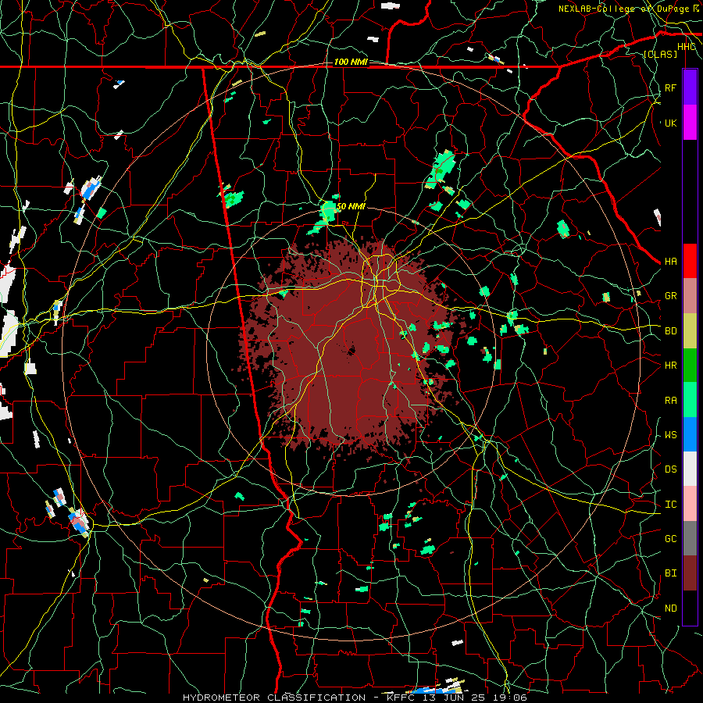Click the '50 NMI' range ring label
This screenshot has width=703, height=703.
click(x=351, y=206)
